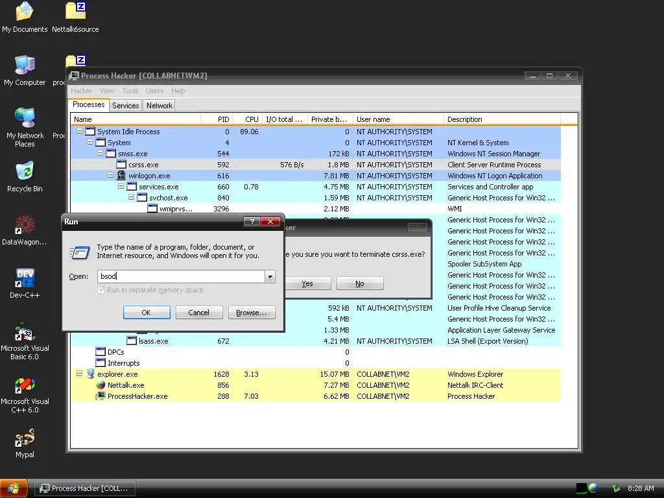Click Nettalk globe tray icon
The width and height of the screenshot is (664, 498).
(x=593, y=488)
